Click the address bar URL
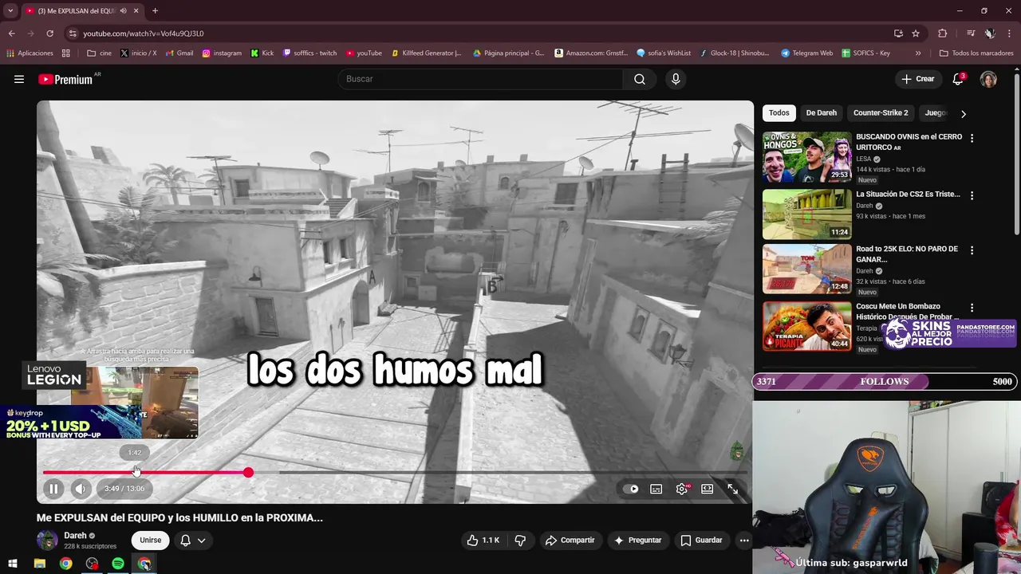The image size is (1021, 574). point(144,33)
